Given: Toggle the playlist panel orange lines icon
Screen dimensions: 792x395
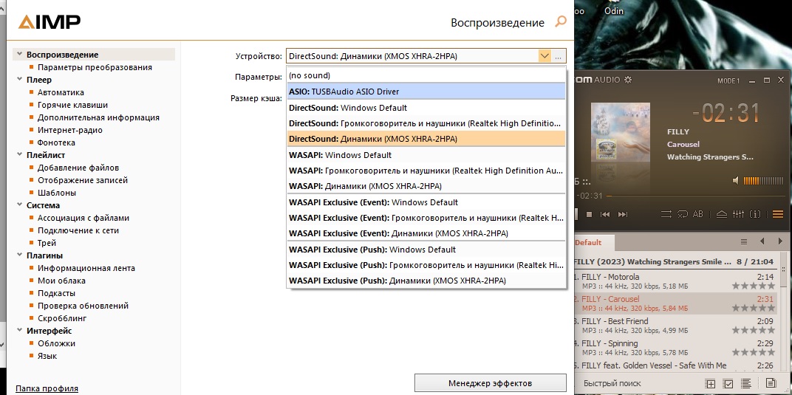Looking at the screenshot, I should [x=778, y=214].
